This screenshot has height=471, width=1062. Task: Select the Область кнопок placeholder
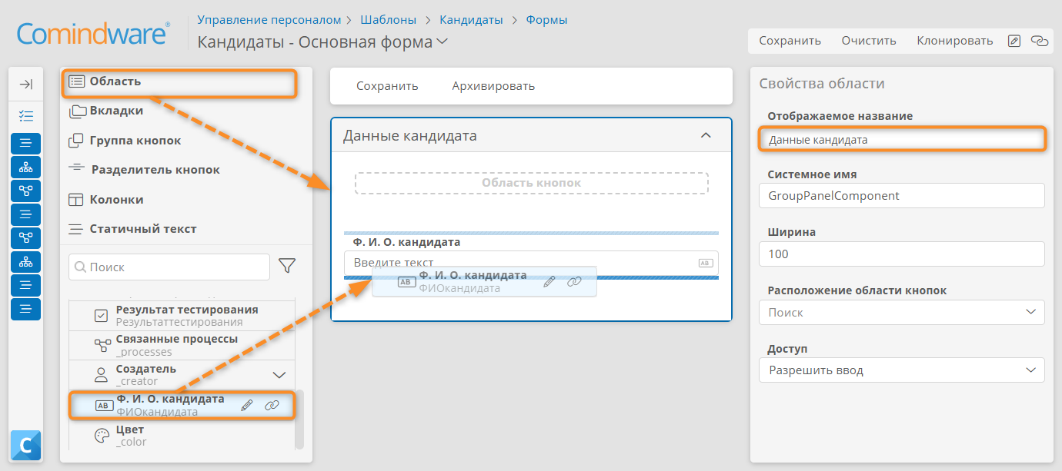pyautogui.click(x=531, y=183)
